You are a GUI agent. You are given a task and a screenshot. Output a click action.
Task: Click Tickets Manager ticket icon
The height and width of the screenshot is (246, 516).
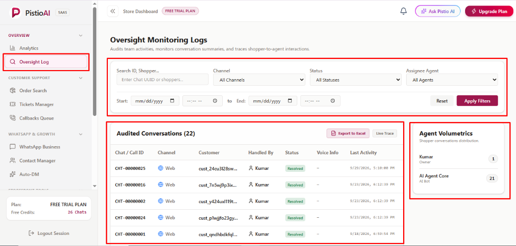click(x=13, y=104)
